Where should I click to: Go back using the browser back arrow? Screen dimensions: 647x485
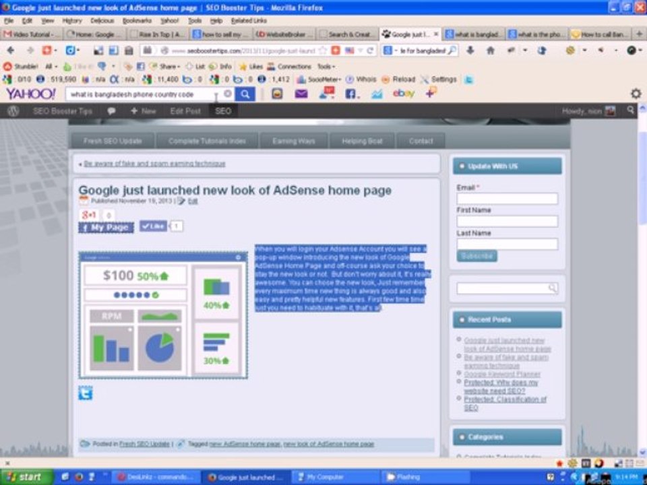[11, 51]
